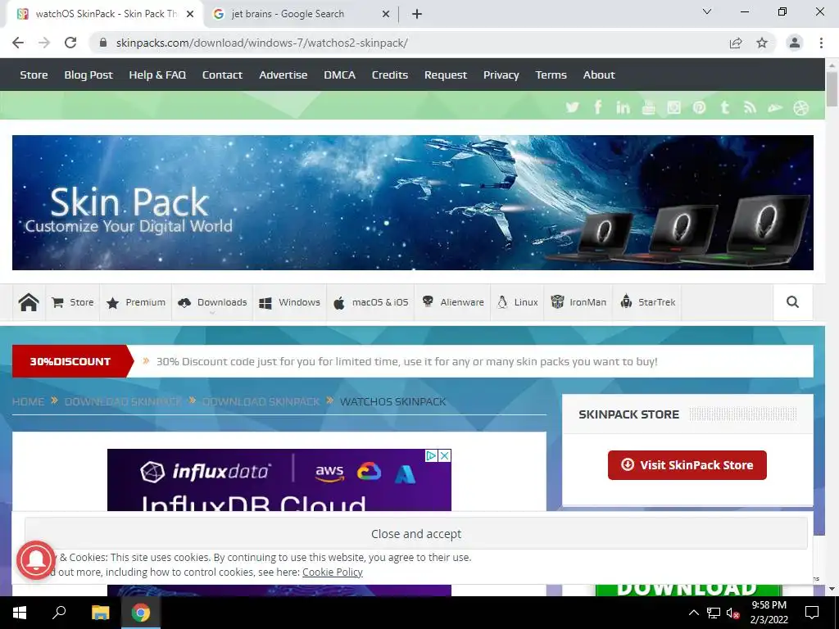Open File Explorer from the taskbar
Viewport: 839px width, 629px height.
[x=100, y=613]
